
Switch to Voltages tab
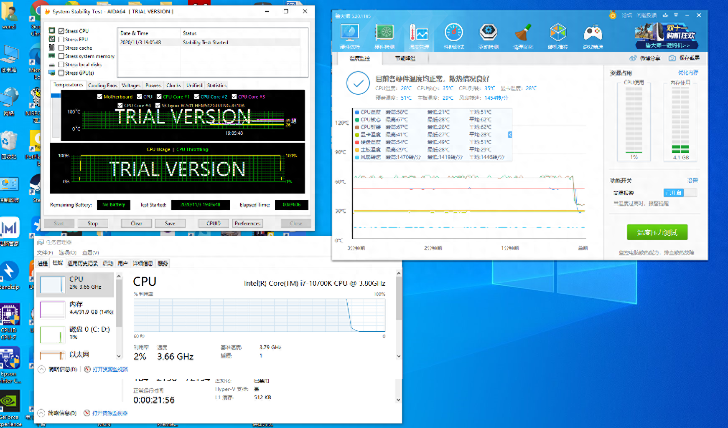(x=131, y=85)
